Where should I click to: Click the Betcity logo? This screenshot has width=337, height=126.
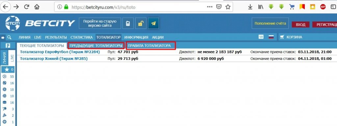(x=40, y=23)
